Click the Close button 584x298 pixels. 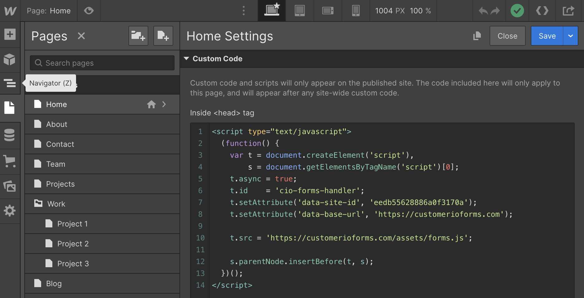[x=508, y=36]
